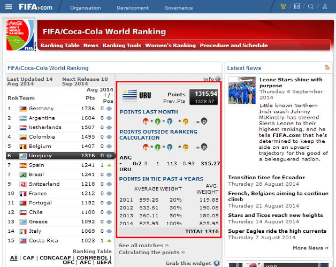
Task: Open the shopping cart icon
Action: tap(283, 6)
